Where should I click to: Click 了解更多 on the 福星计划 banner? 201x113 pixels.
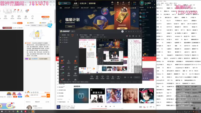click(x=70, y=27)
